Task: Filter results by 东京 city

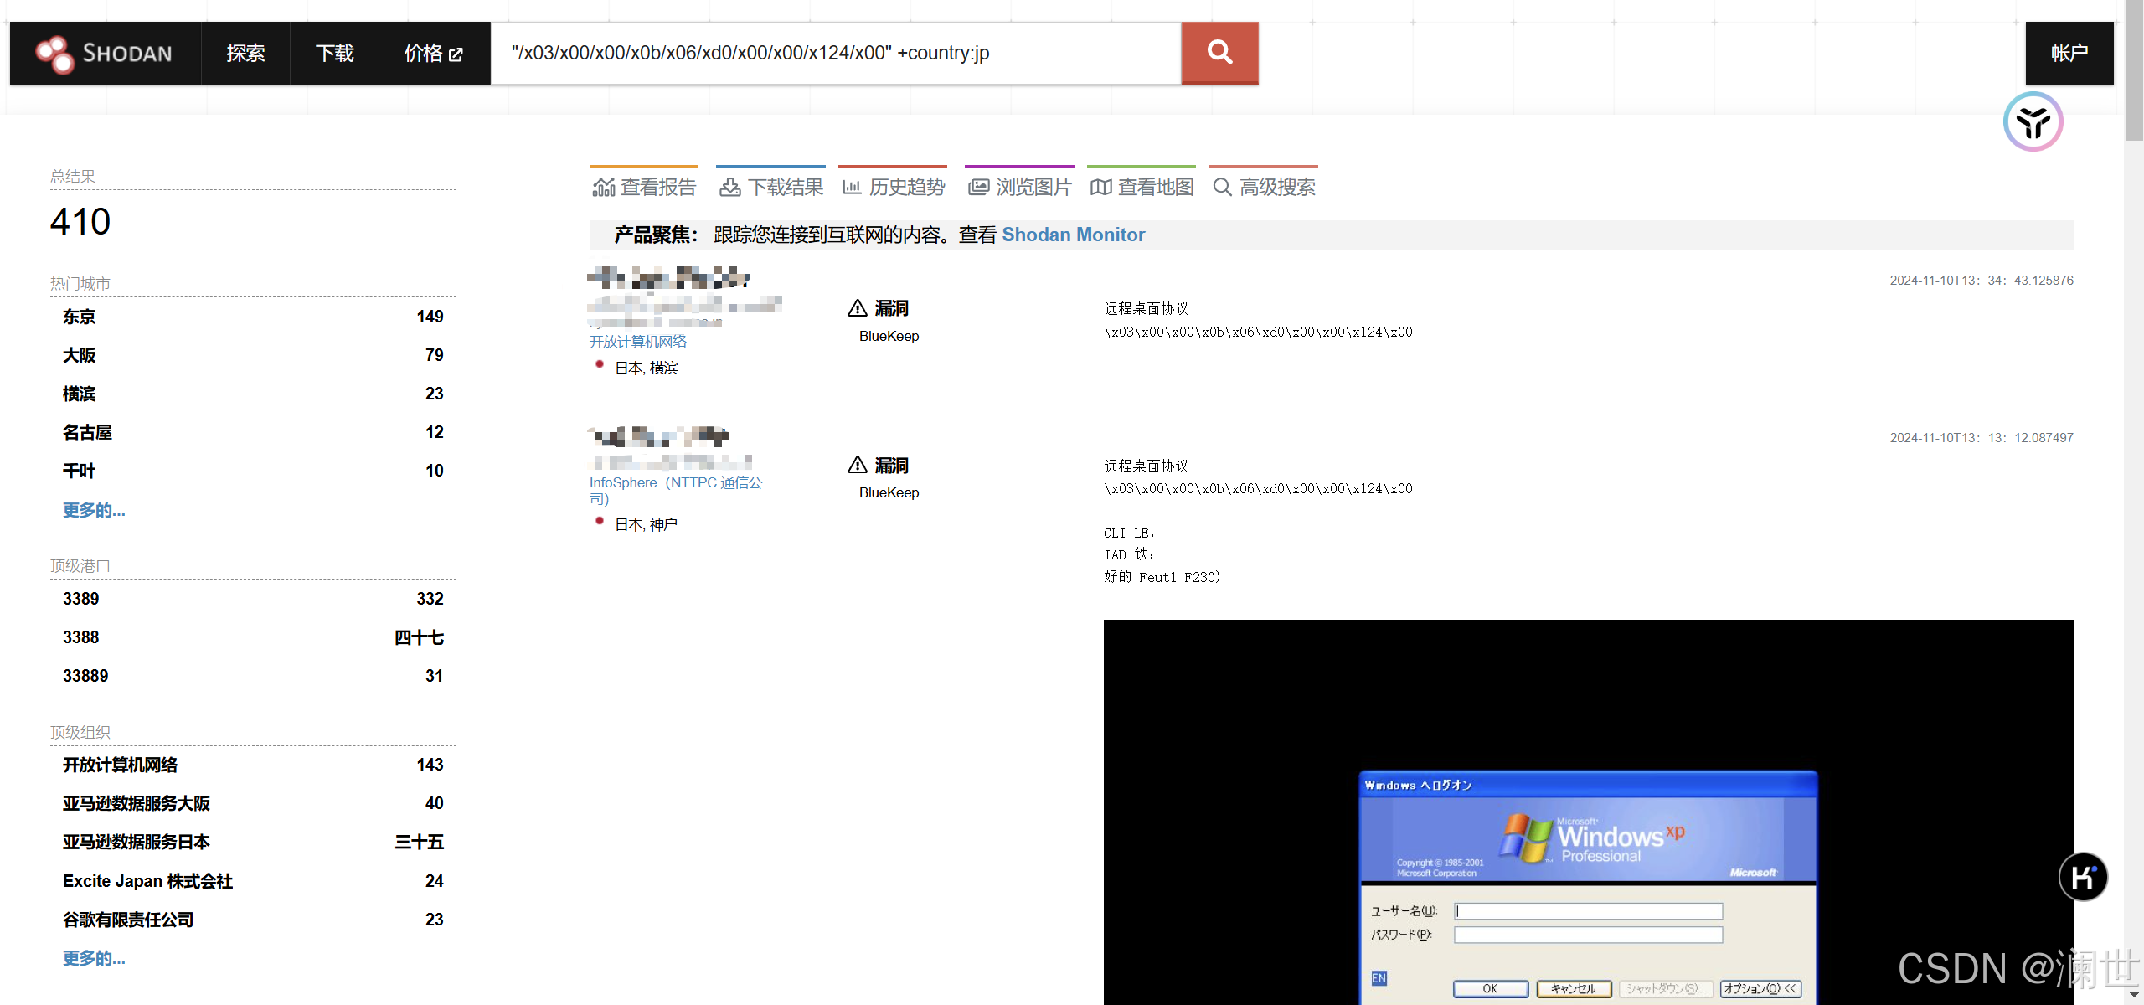Action: click(80, 317)
